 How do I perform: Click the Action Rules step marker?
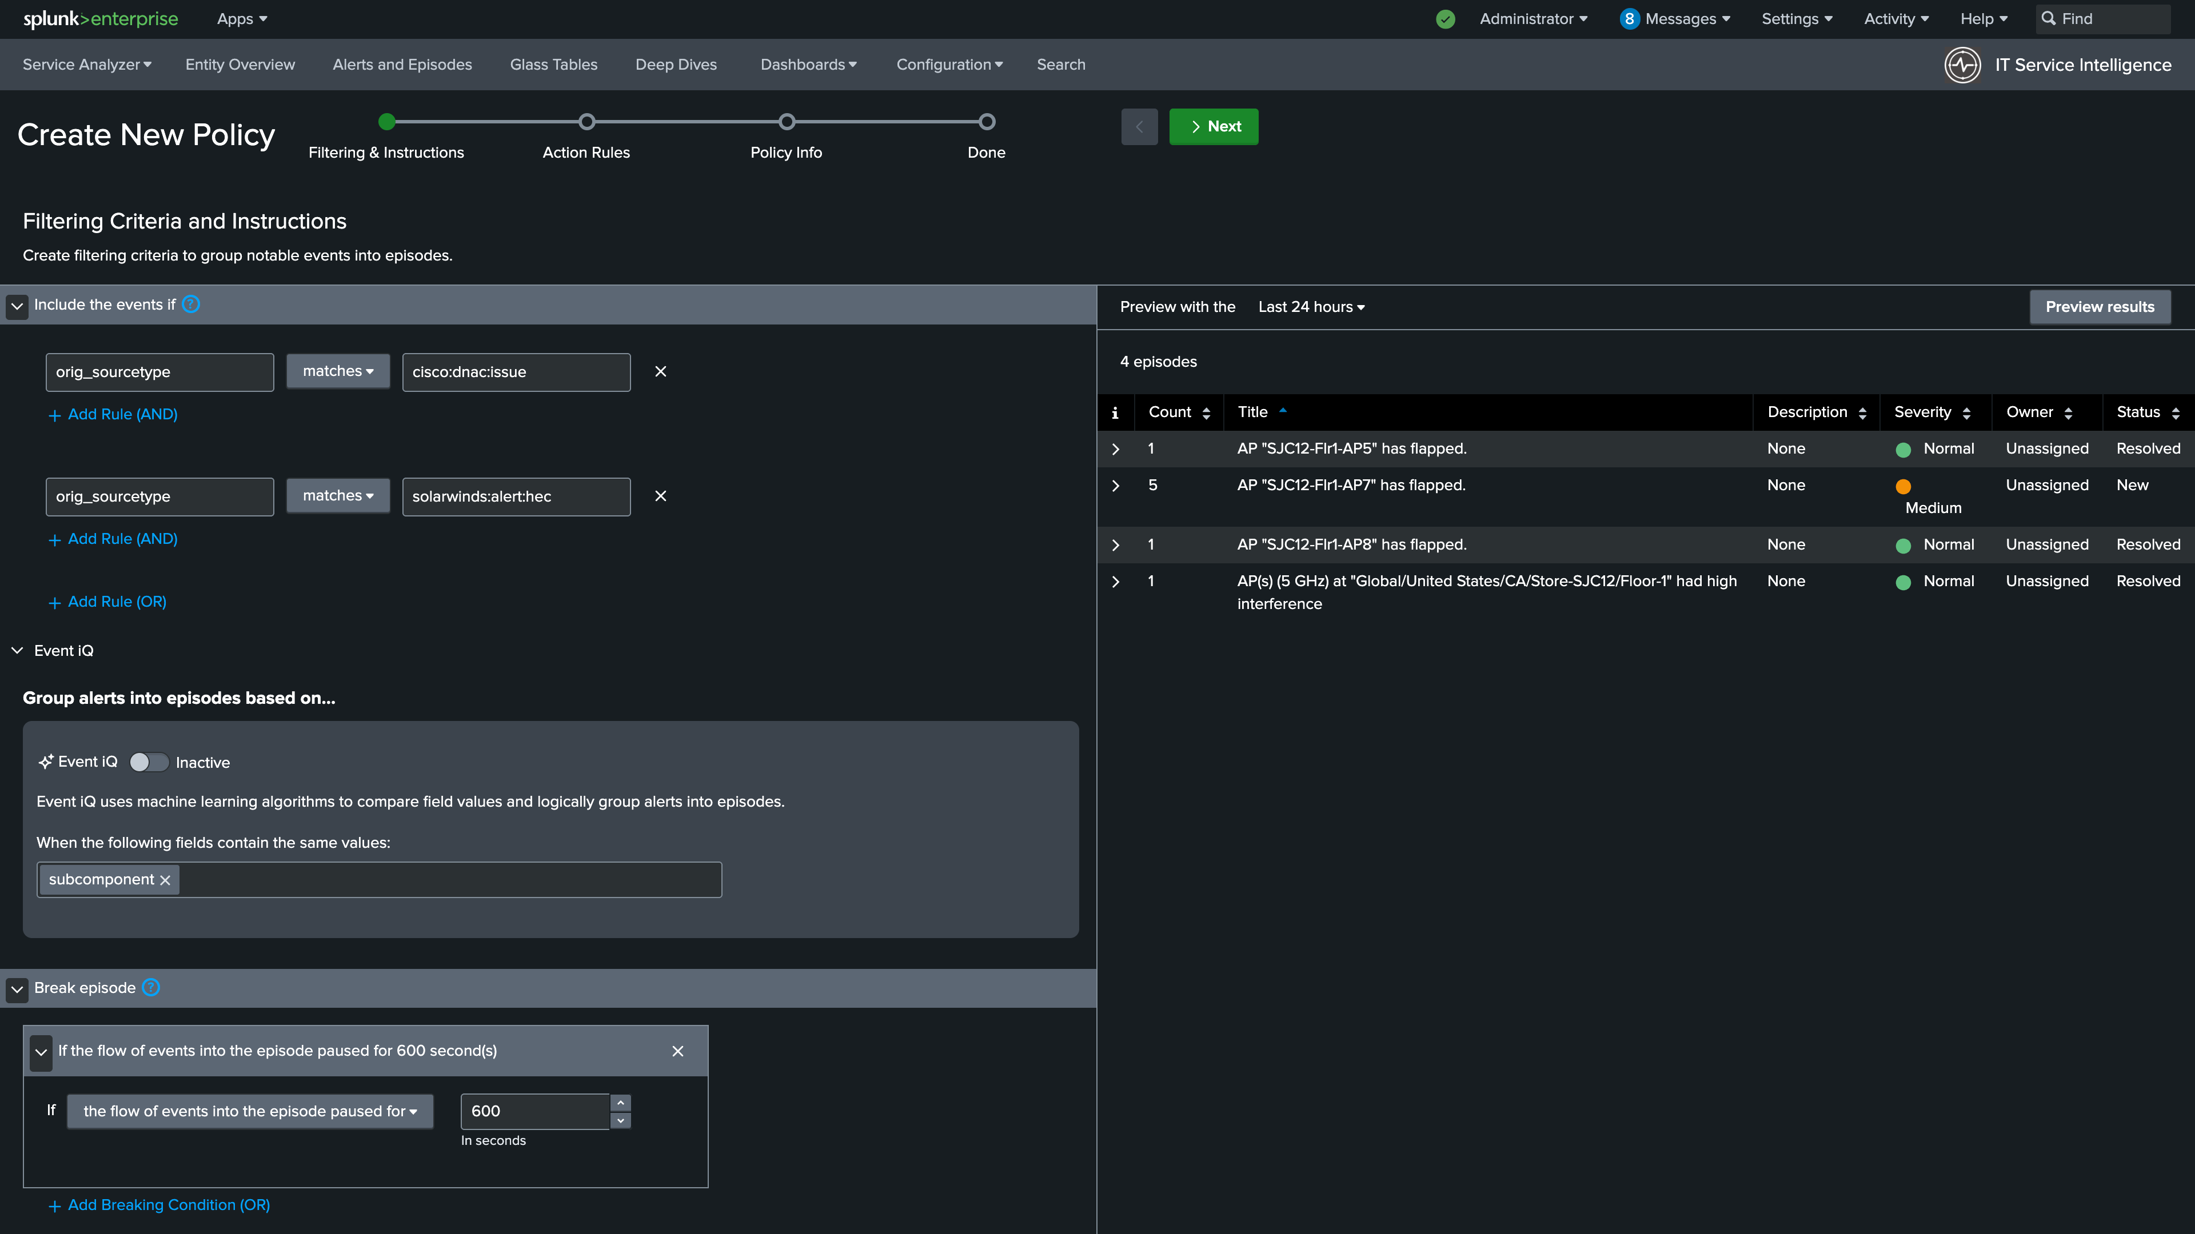(x=586, y=122)
